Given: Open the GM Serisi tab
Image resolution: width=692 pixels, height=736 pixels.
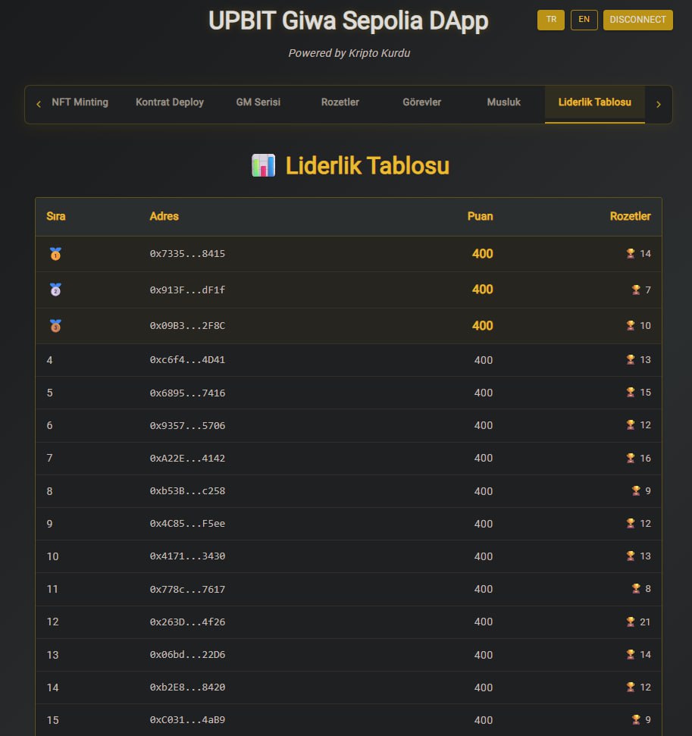Looking at the screenshot, I should [258, 102].
